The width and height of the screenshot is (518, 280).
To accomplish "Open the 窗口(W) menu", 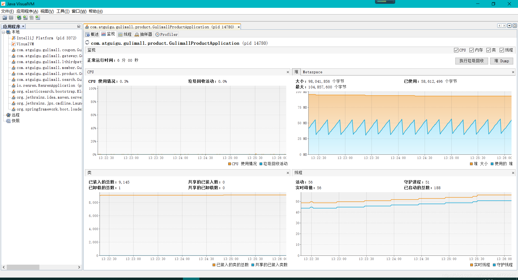I will point(79,11).
